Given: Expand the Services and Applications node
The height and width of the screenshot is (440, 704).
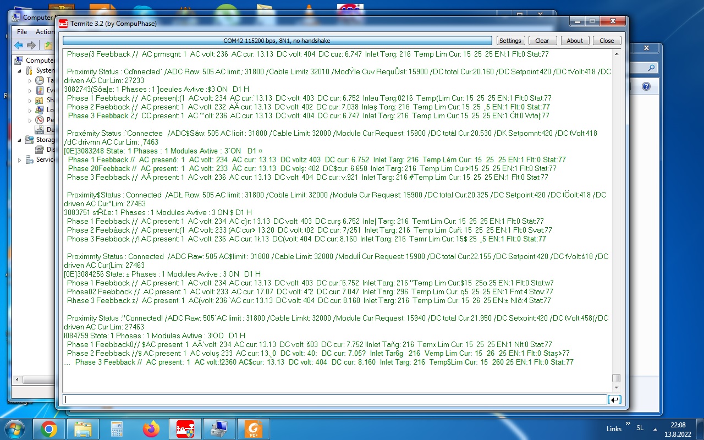Looking at the screenshot, I should pyautogui.click(x=20, y=159).
